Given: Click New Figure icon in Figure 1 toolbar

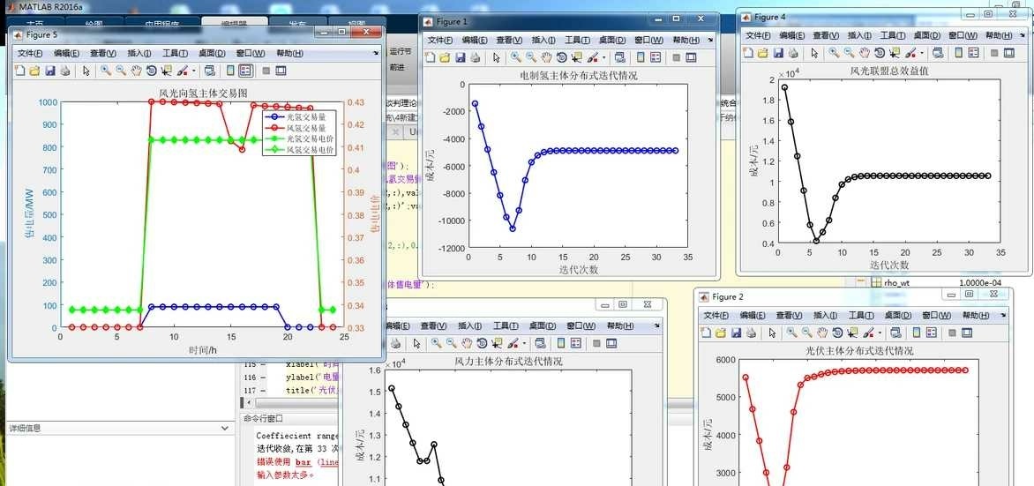Looking at the screenshot, I should [x=431, y=57].
